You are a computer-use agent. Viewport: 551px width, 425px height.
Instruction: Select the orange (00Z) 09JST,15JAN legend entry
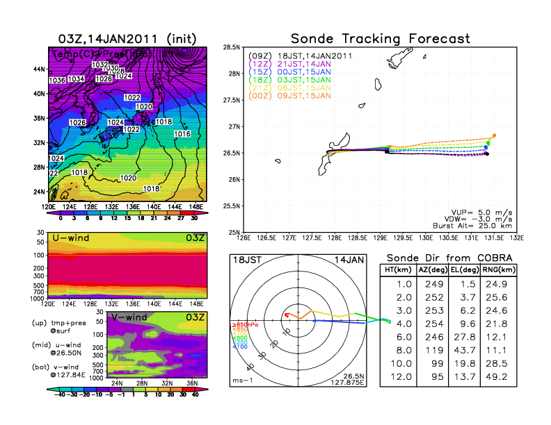[x=289, y=96]
